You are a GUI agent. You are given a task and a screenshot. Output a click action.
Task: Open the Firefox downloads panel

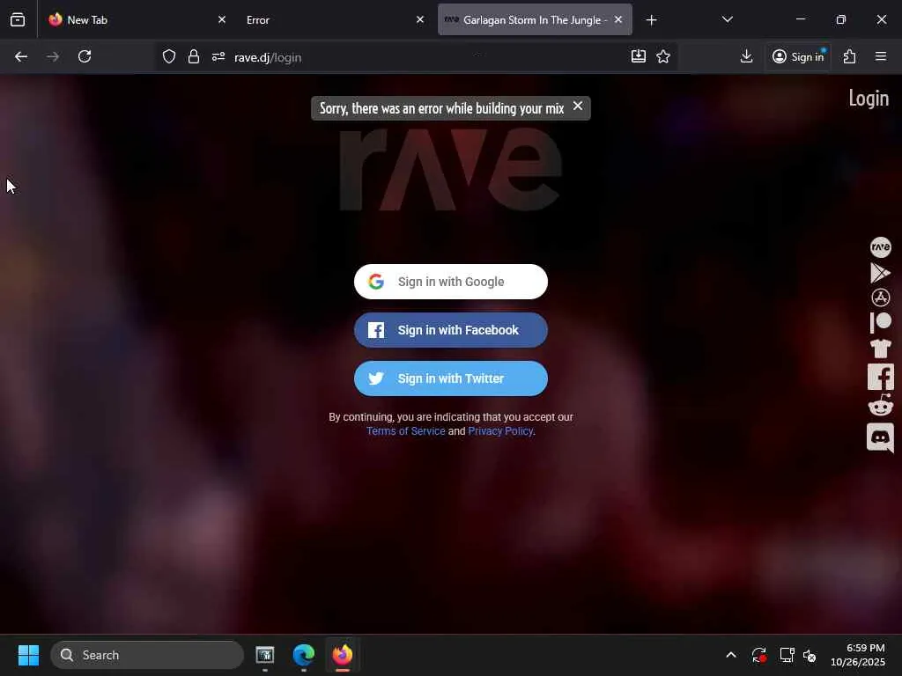pos(746,56)
